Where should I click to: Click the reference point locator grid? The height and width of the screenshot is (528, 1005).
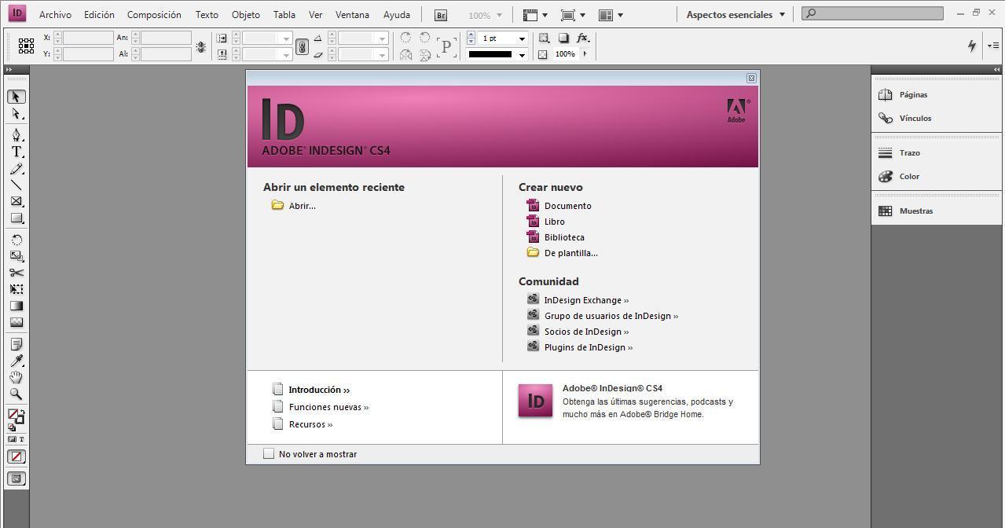point(26,46)
